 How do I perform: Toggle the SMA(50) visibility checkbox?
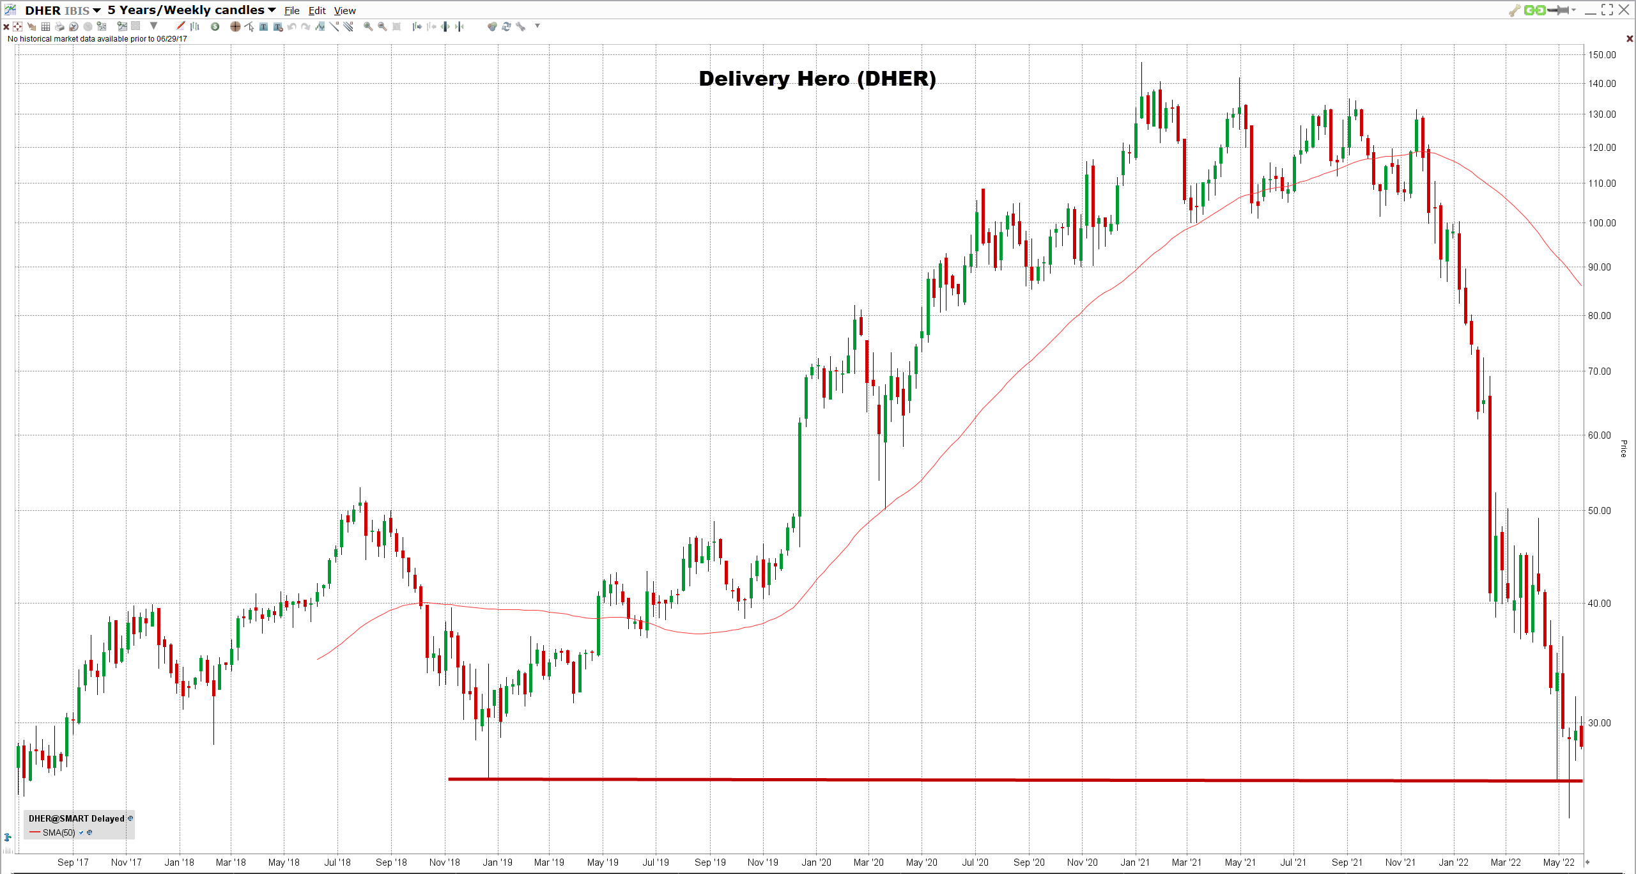click(81, 832)
